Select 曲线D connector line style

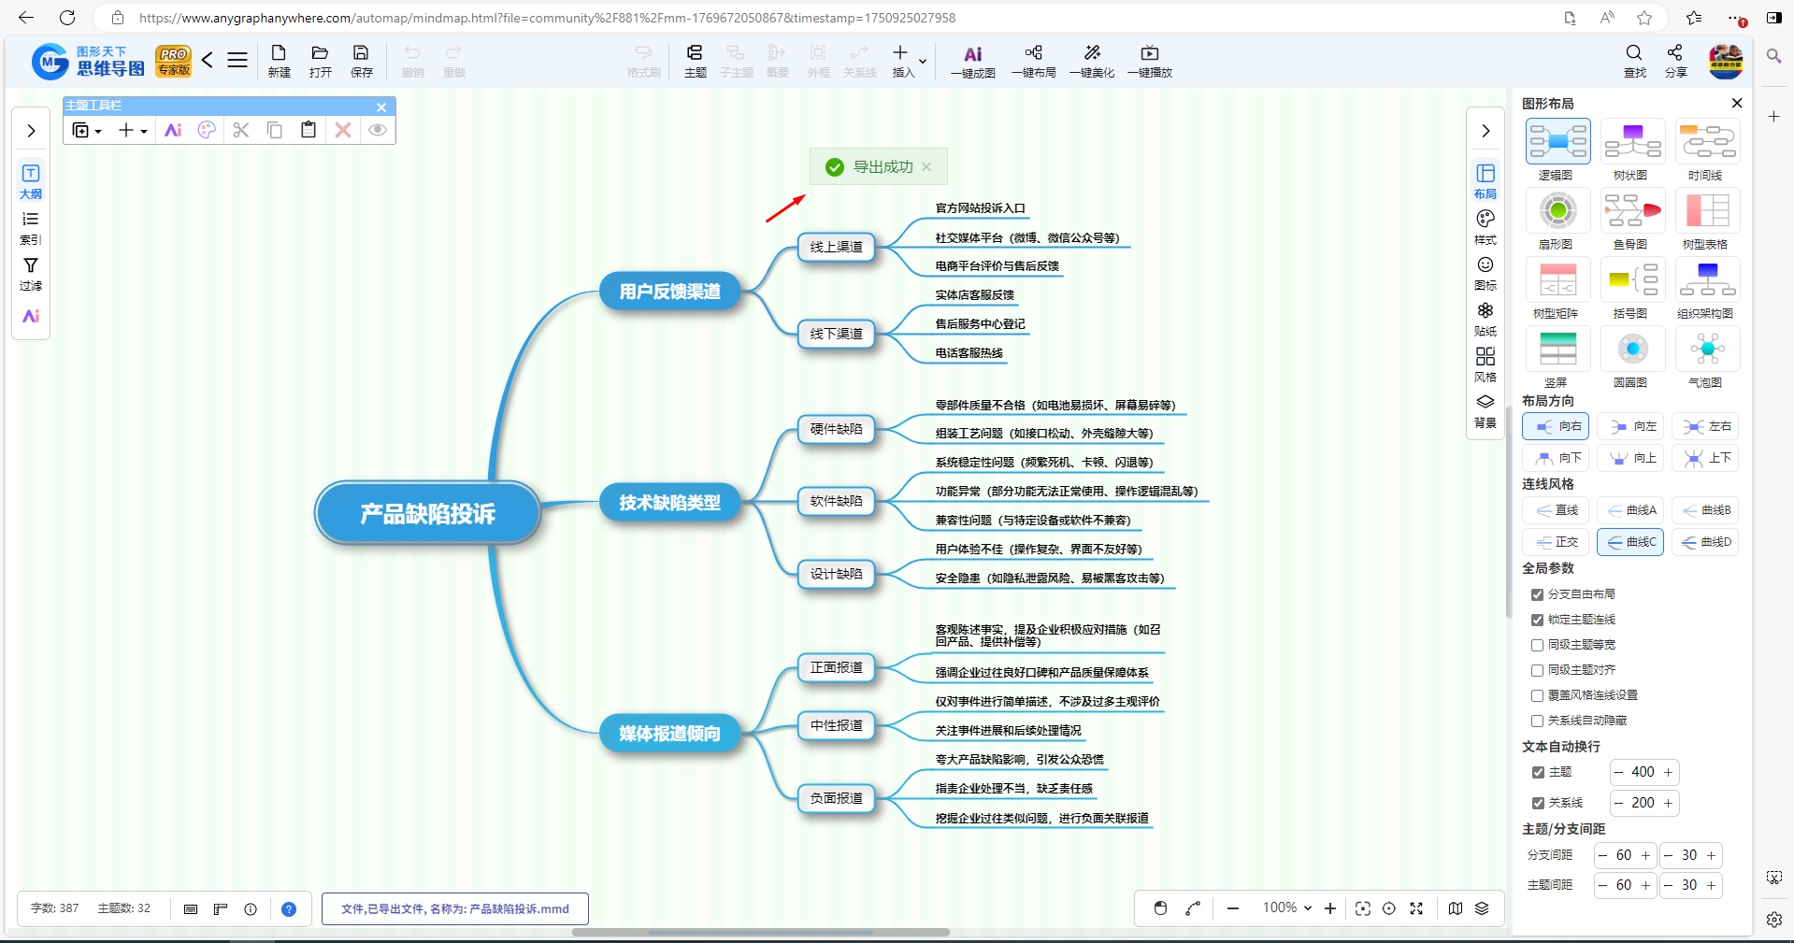click(x=1705, y=542)
